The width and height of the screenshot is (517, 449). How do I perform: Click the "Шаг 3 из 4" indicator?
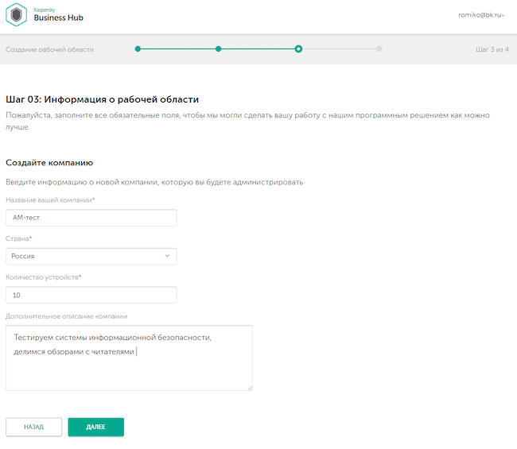click(x=492, y=49)
